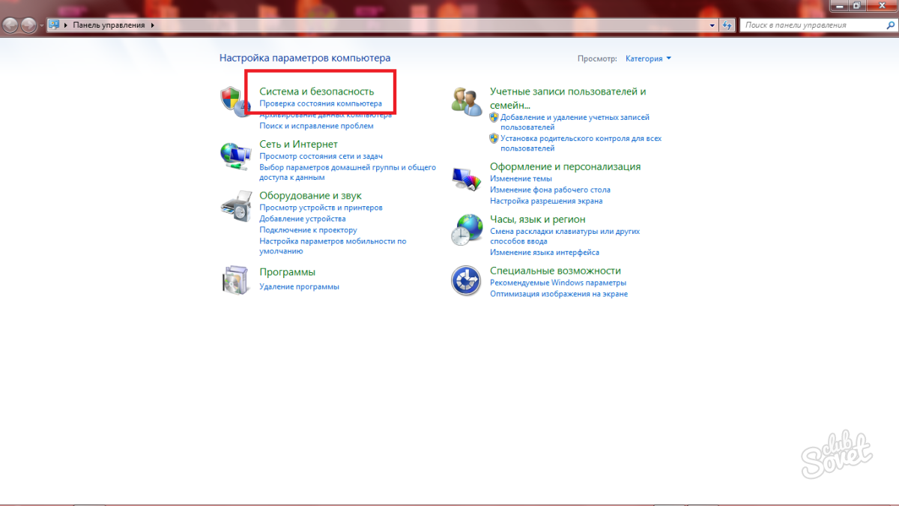
Task: Open the Категория view mode dropdown
Action: pos(648,58)
